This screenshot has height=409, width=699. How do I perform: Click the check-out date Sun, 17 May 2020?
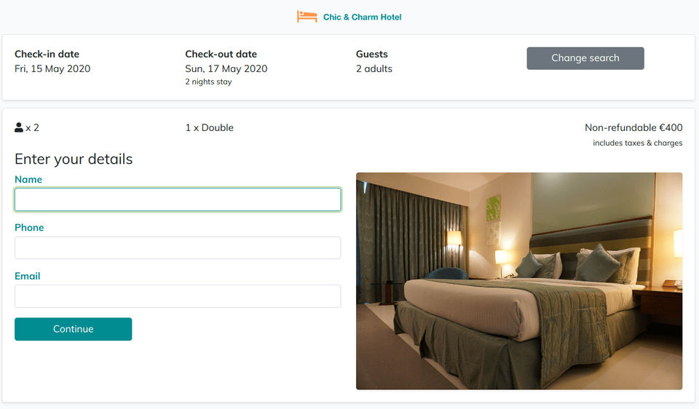[x=226, y=69]
